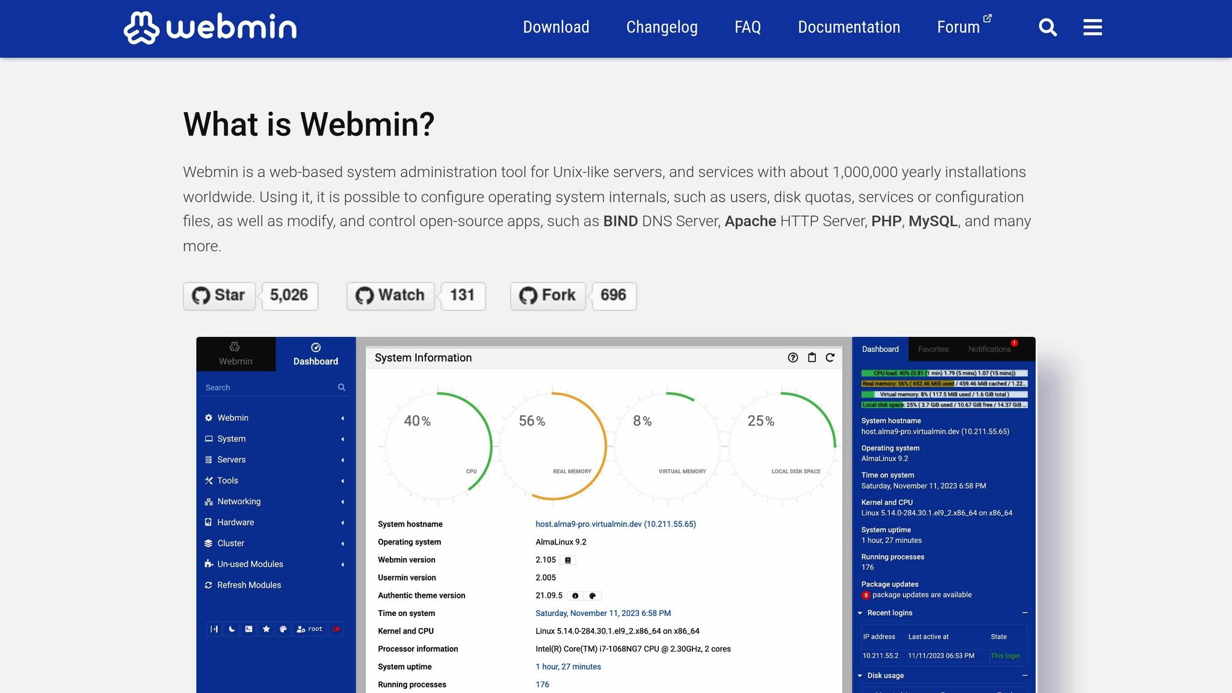Click the clipboard icon in System Information

[x=812, y=358]
